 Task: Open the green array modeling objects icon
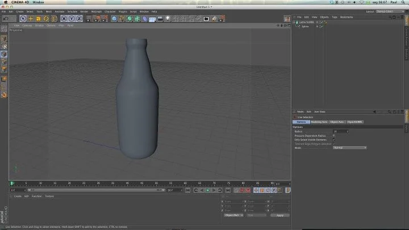[x=137, y=19]
